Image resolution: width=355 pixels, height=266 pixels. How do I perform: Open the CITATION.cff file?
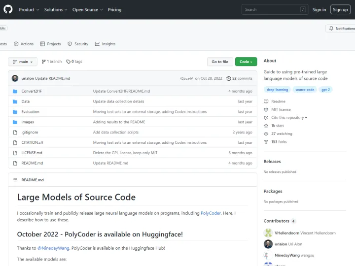[x=33, y=142]
